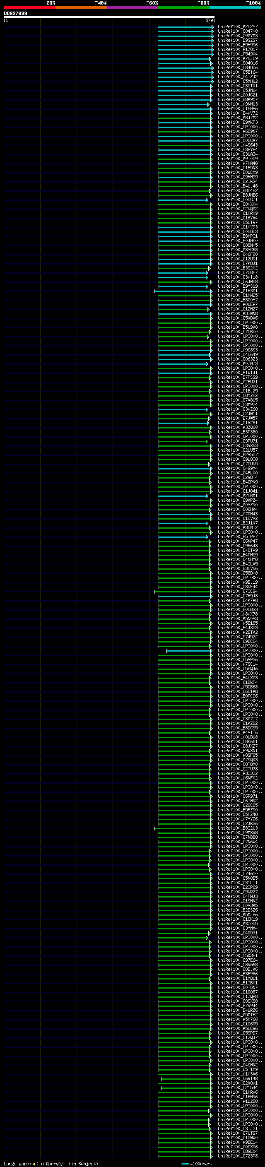This screenshot has width=265, height=1167.
Task: Click cyan alignment bar of UniRef100_B9XKF3
Action: click(x=186, y=122)
